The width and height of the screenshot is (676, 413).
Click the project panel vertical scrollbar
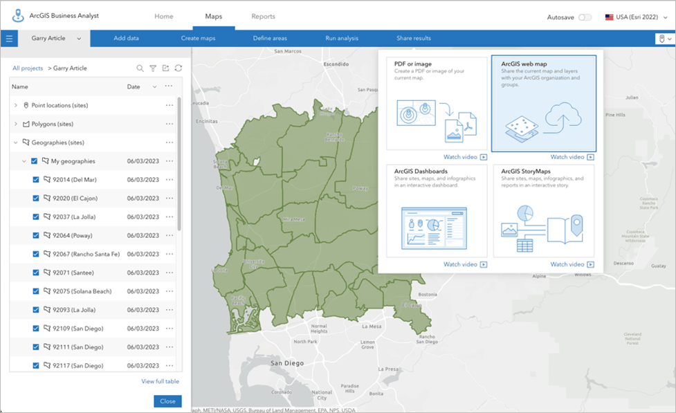pyautogui.click(x=179, y=164)
